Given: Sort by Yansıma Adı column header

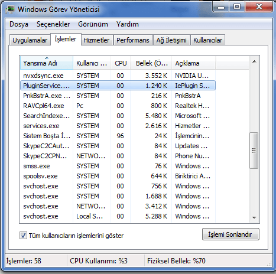Looking at the screenshot, I should pyautogui.click(x=47, y=63).
